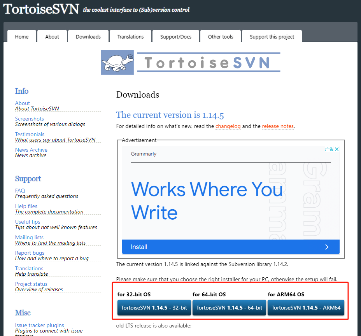Viewport: 361px width, 336px height.
Task: Click the 'Info' sidebar heading
Action: coord(22,91)
